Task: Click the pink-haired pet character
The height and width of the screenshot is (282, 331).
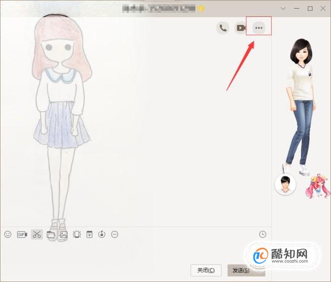Action: point(318,186)
